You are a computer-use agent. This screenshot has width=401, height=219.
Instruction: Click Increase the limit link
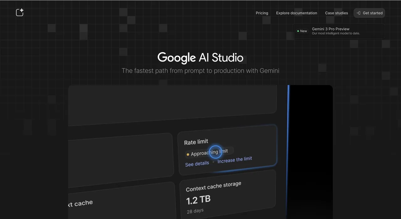tap(235, 160)
